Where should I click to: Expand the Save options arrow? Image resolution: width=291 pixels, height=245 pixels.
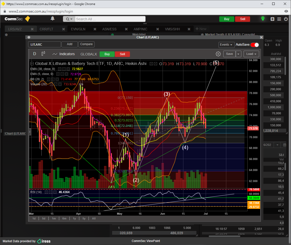point(238,54)
